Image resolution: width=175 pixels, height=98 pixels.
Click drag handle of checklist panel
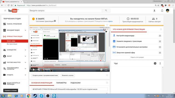pos(161,29)
